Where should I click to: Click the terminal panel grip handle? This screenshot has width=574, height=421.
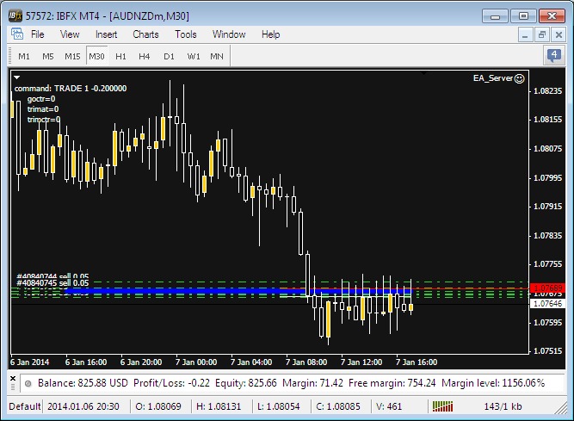click(13, 387)
